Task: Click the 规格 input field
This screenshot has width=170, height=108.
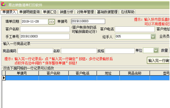Action: click(120, 51)
